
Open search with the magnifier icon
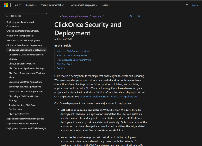point(187,5)
